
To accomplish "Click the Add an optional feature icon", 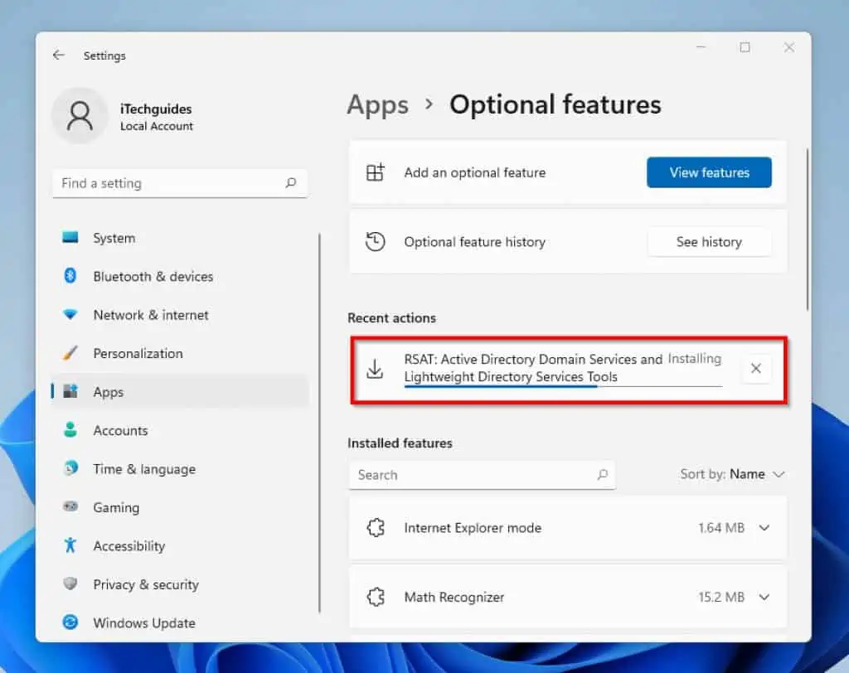I will [x=376, y=172].
